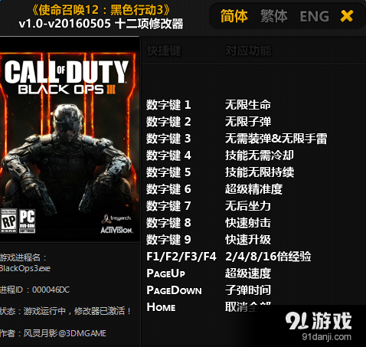The width and height of the screenshot is (366, 347).
Task: Switch language to ENG
Action: pyautogui.click(x=314, y=16)
